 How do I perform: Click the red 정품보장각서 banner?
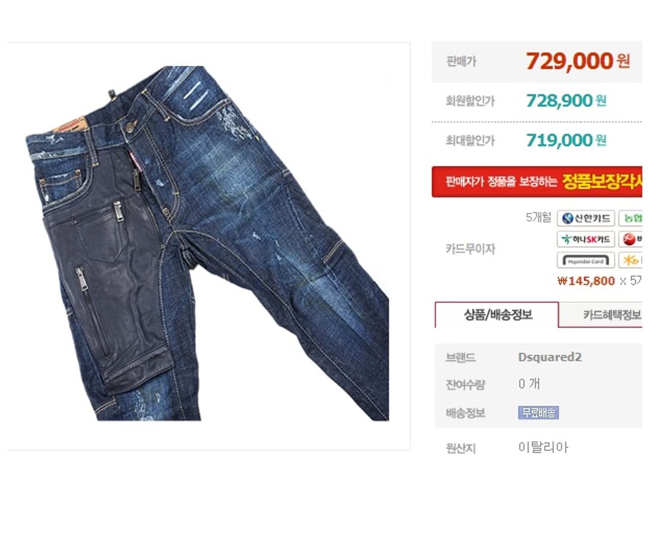click(x=537, y=182)
